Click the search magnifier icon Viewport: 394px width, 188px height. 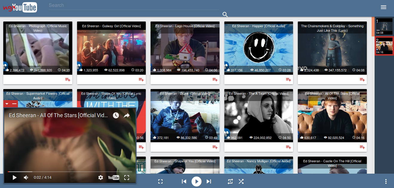point(225,14)
